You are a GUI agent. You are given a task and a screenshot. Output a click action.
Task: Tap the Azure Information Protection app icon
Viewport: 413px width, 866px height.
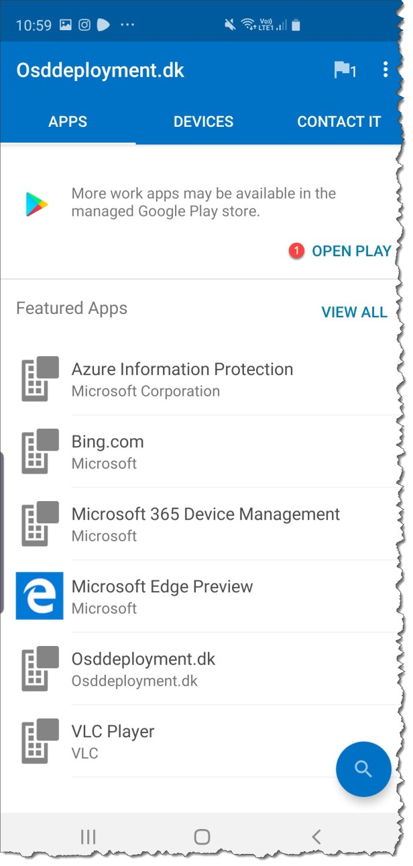pyautogui.click(x=40, y=379)
